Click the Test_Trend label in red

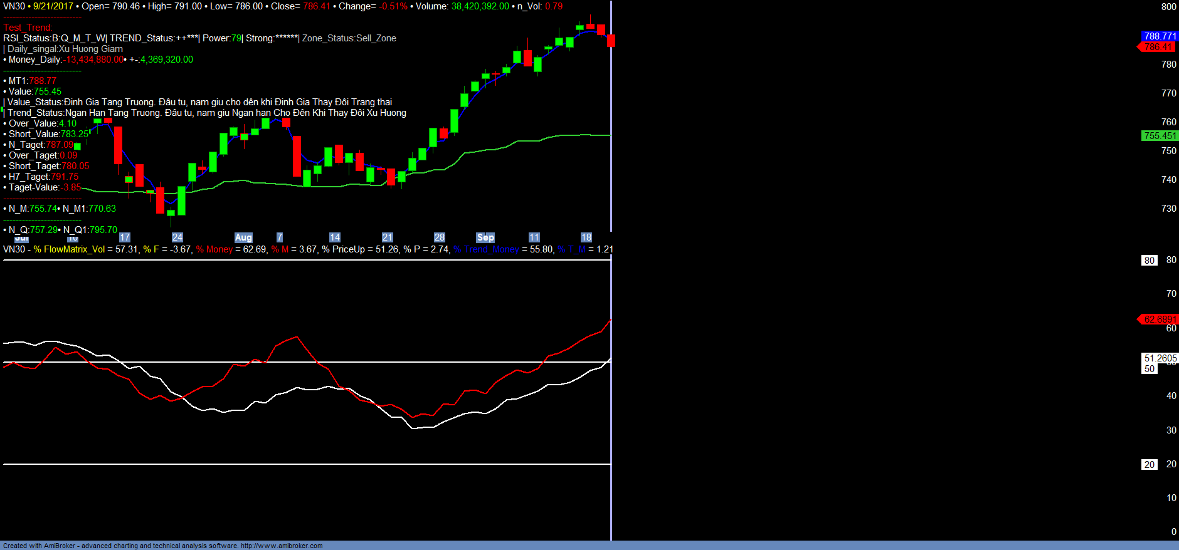(x=28, y=28)
